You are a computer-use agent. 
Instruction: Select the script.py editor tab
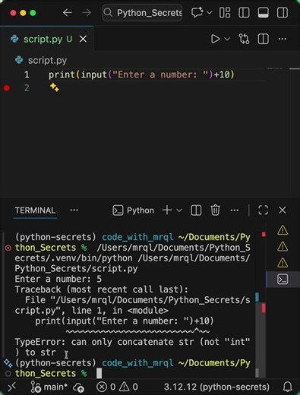[47, 39]
